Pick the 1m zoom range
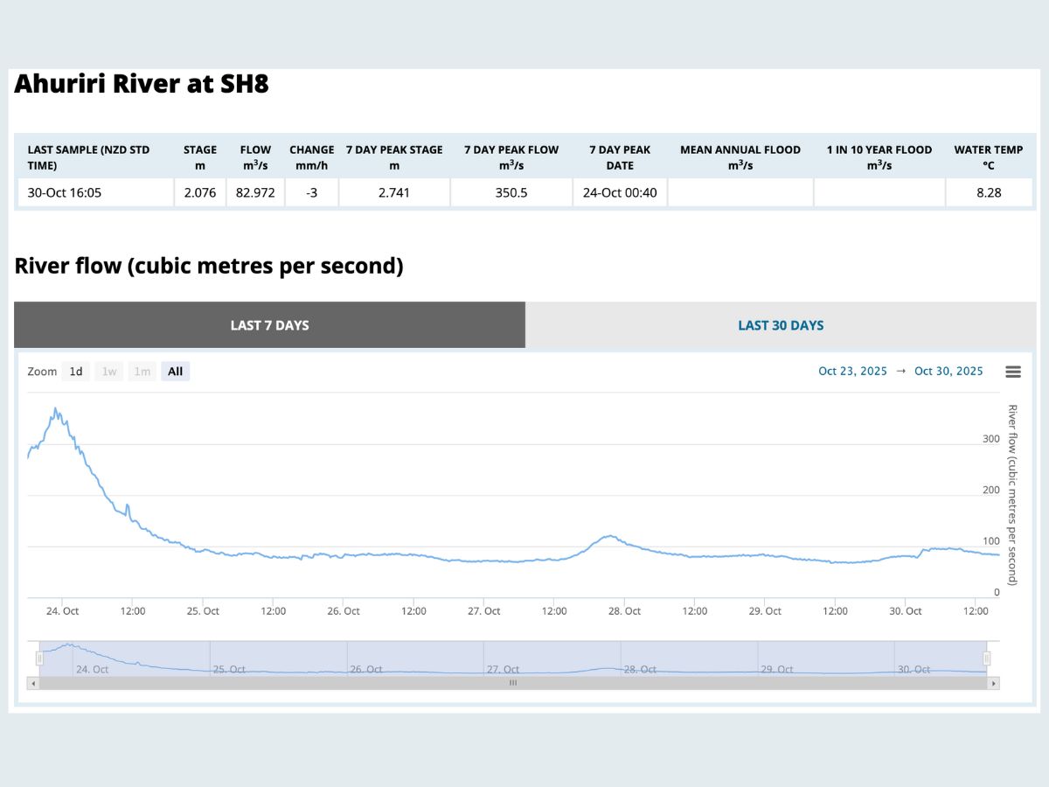1049x787 pixels. 142,372
